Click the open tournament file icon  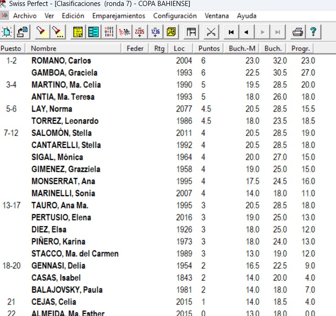(22, 32)
